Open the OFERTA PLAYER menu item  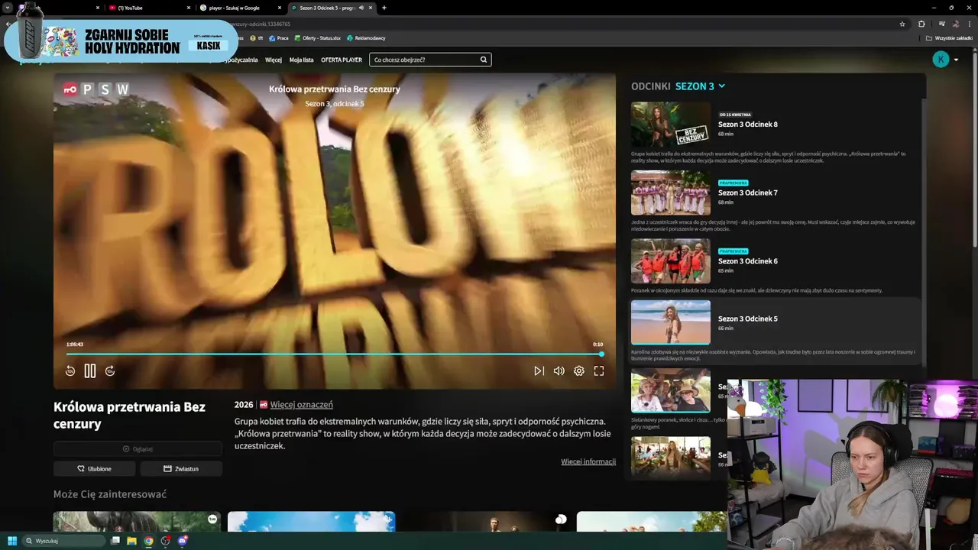[x=342, y=60]
